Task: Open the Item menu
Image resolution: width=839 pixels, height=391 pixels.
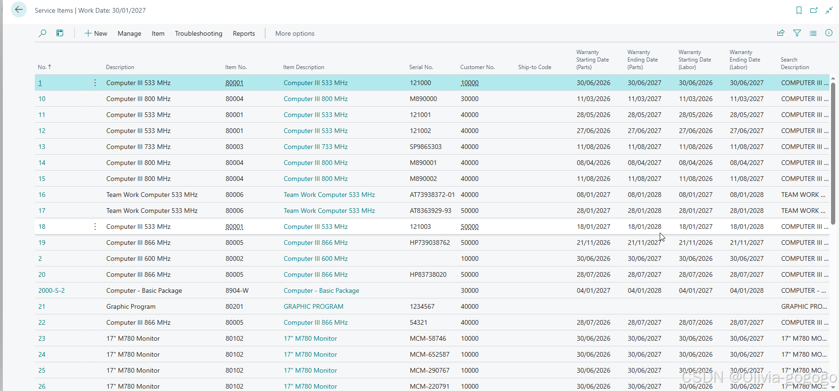Action: point(158,33)
